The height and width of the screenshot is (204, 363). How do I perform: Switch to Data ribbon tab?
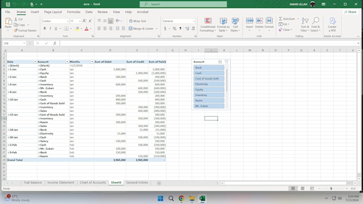[89, 12]
